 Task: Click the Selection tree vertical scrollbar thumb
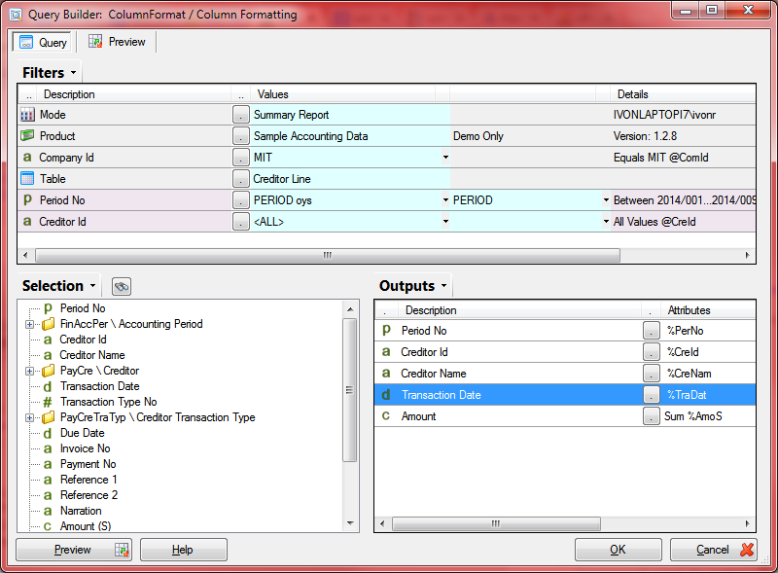coord(350,390)
